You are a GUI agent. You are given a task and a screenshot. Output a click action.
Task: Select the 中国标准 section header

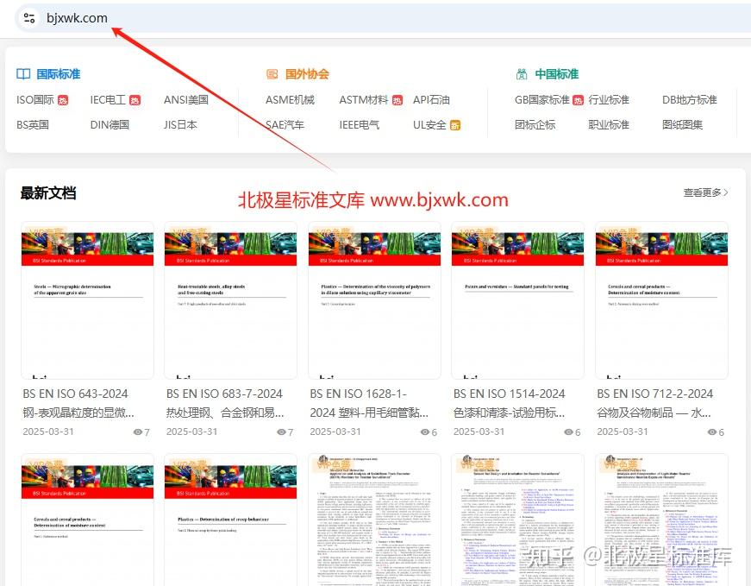point(556,72)
